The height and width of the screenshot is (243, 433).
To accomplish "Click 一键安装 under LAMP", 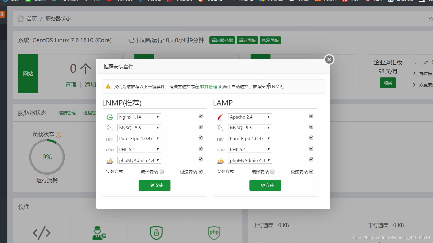I will (265, 185).
